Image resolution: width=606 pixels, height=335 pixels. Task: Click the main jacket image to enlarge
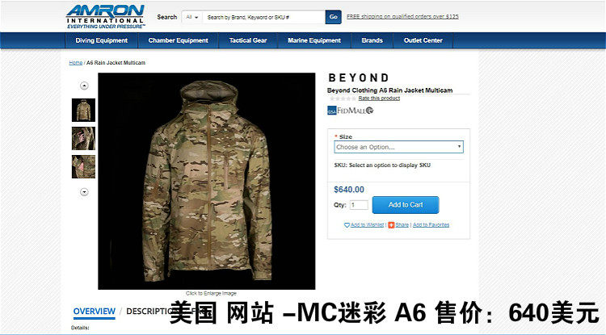[206, 181]
